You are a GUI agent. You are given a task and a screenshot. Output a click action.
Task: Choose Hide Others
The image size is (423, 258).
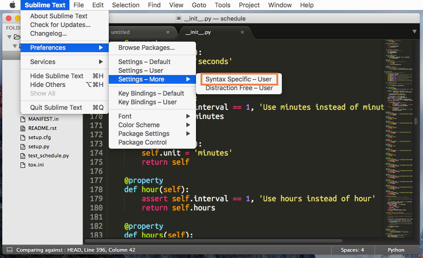(x=64, y=85)
